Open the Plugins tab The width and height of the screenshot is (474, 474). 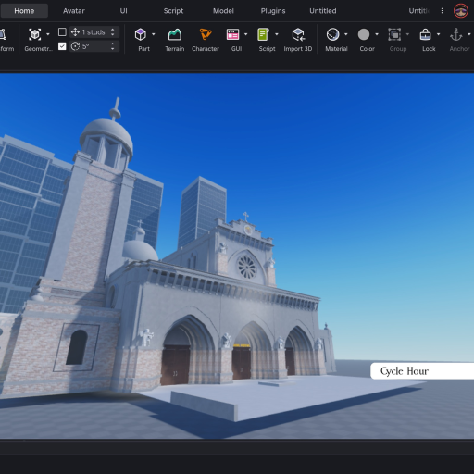[x=273, y=11]
